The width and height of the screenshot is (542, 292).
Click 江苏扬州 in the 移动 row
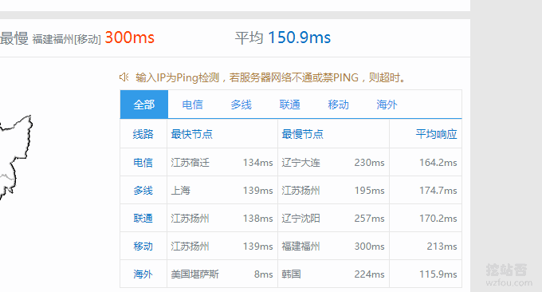pyautogui.click(x=190, y=247)
